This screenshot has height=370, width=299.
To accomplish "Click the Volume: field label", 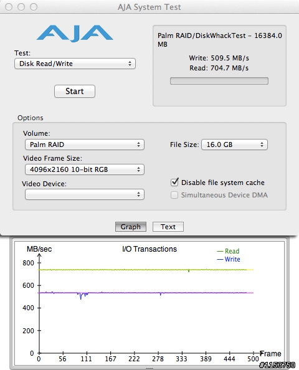I will tap(37, 133).
